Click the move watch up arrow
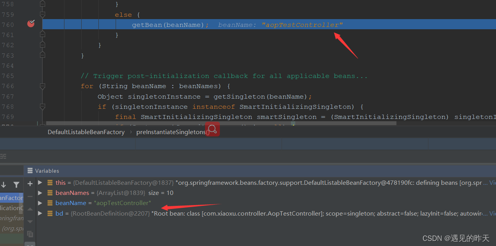The width and height of the screenshot is (496, 246). click(x=30, y=209)
